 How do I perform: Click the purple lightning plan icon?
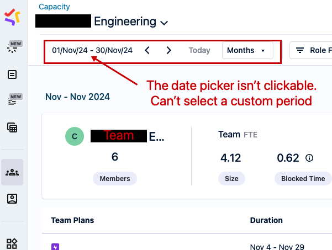tap(55, 247)
